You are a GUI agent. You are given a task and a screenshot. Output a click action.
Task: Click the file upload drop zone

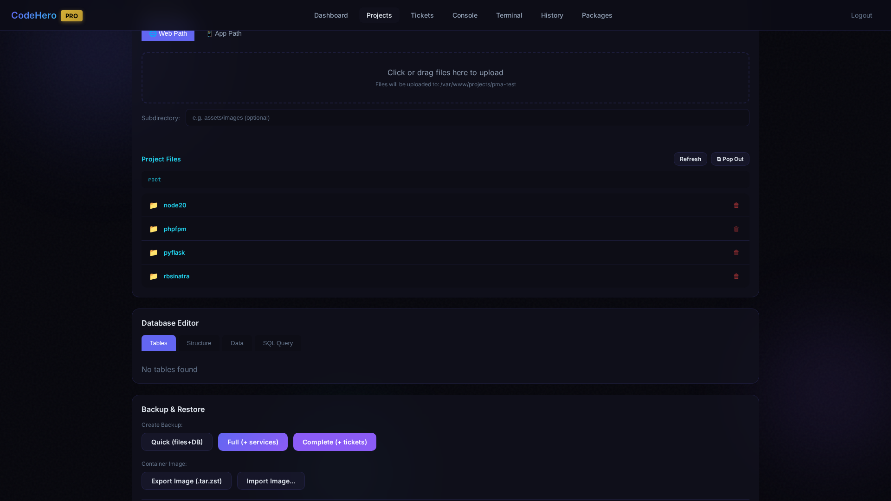445,77
